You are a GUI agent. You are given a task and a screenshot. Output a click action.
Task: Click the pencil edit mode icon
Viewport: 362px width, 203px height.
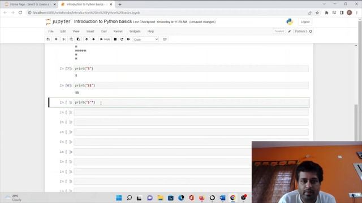pyautogui.click(x=289, y=32)
